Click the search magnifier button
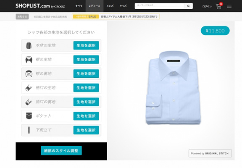Screen dimensions: 242x168 (x=189, y=6)
